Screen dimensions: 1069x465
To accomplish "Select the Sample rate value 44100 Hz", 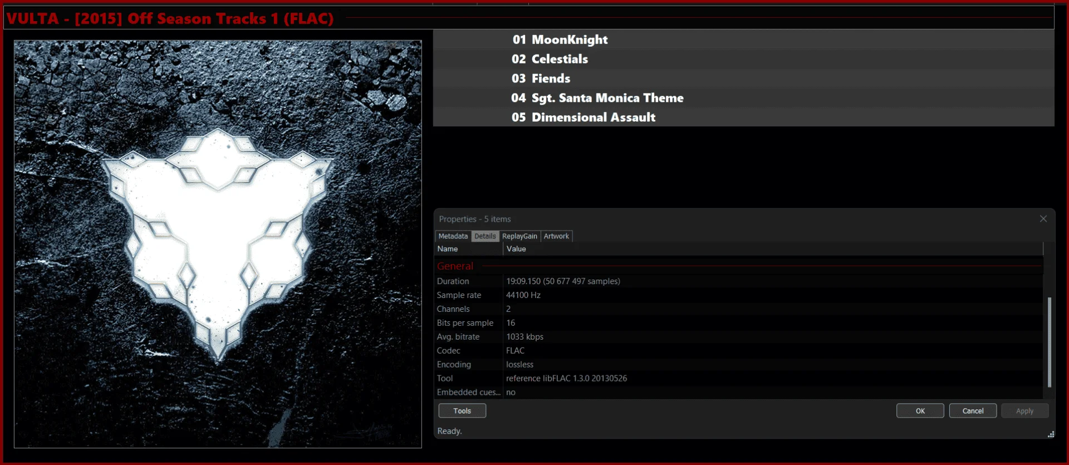I will (523, 295).
